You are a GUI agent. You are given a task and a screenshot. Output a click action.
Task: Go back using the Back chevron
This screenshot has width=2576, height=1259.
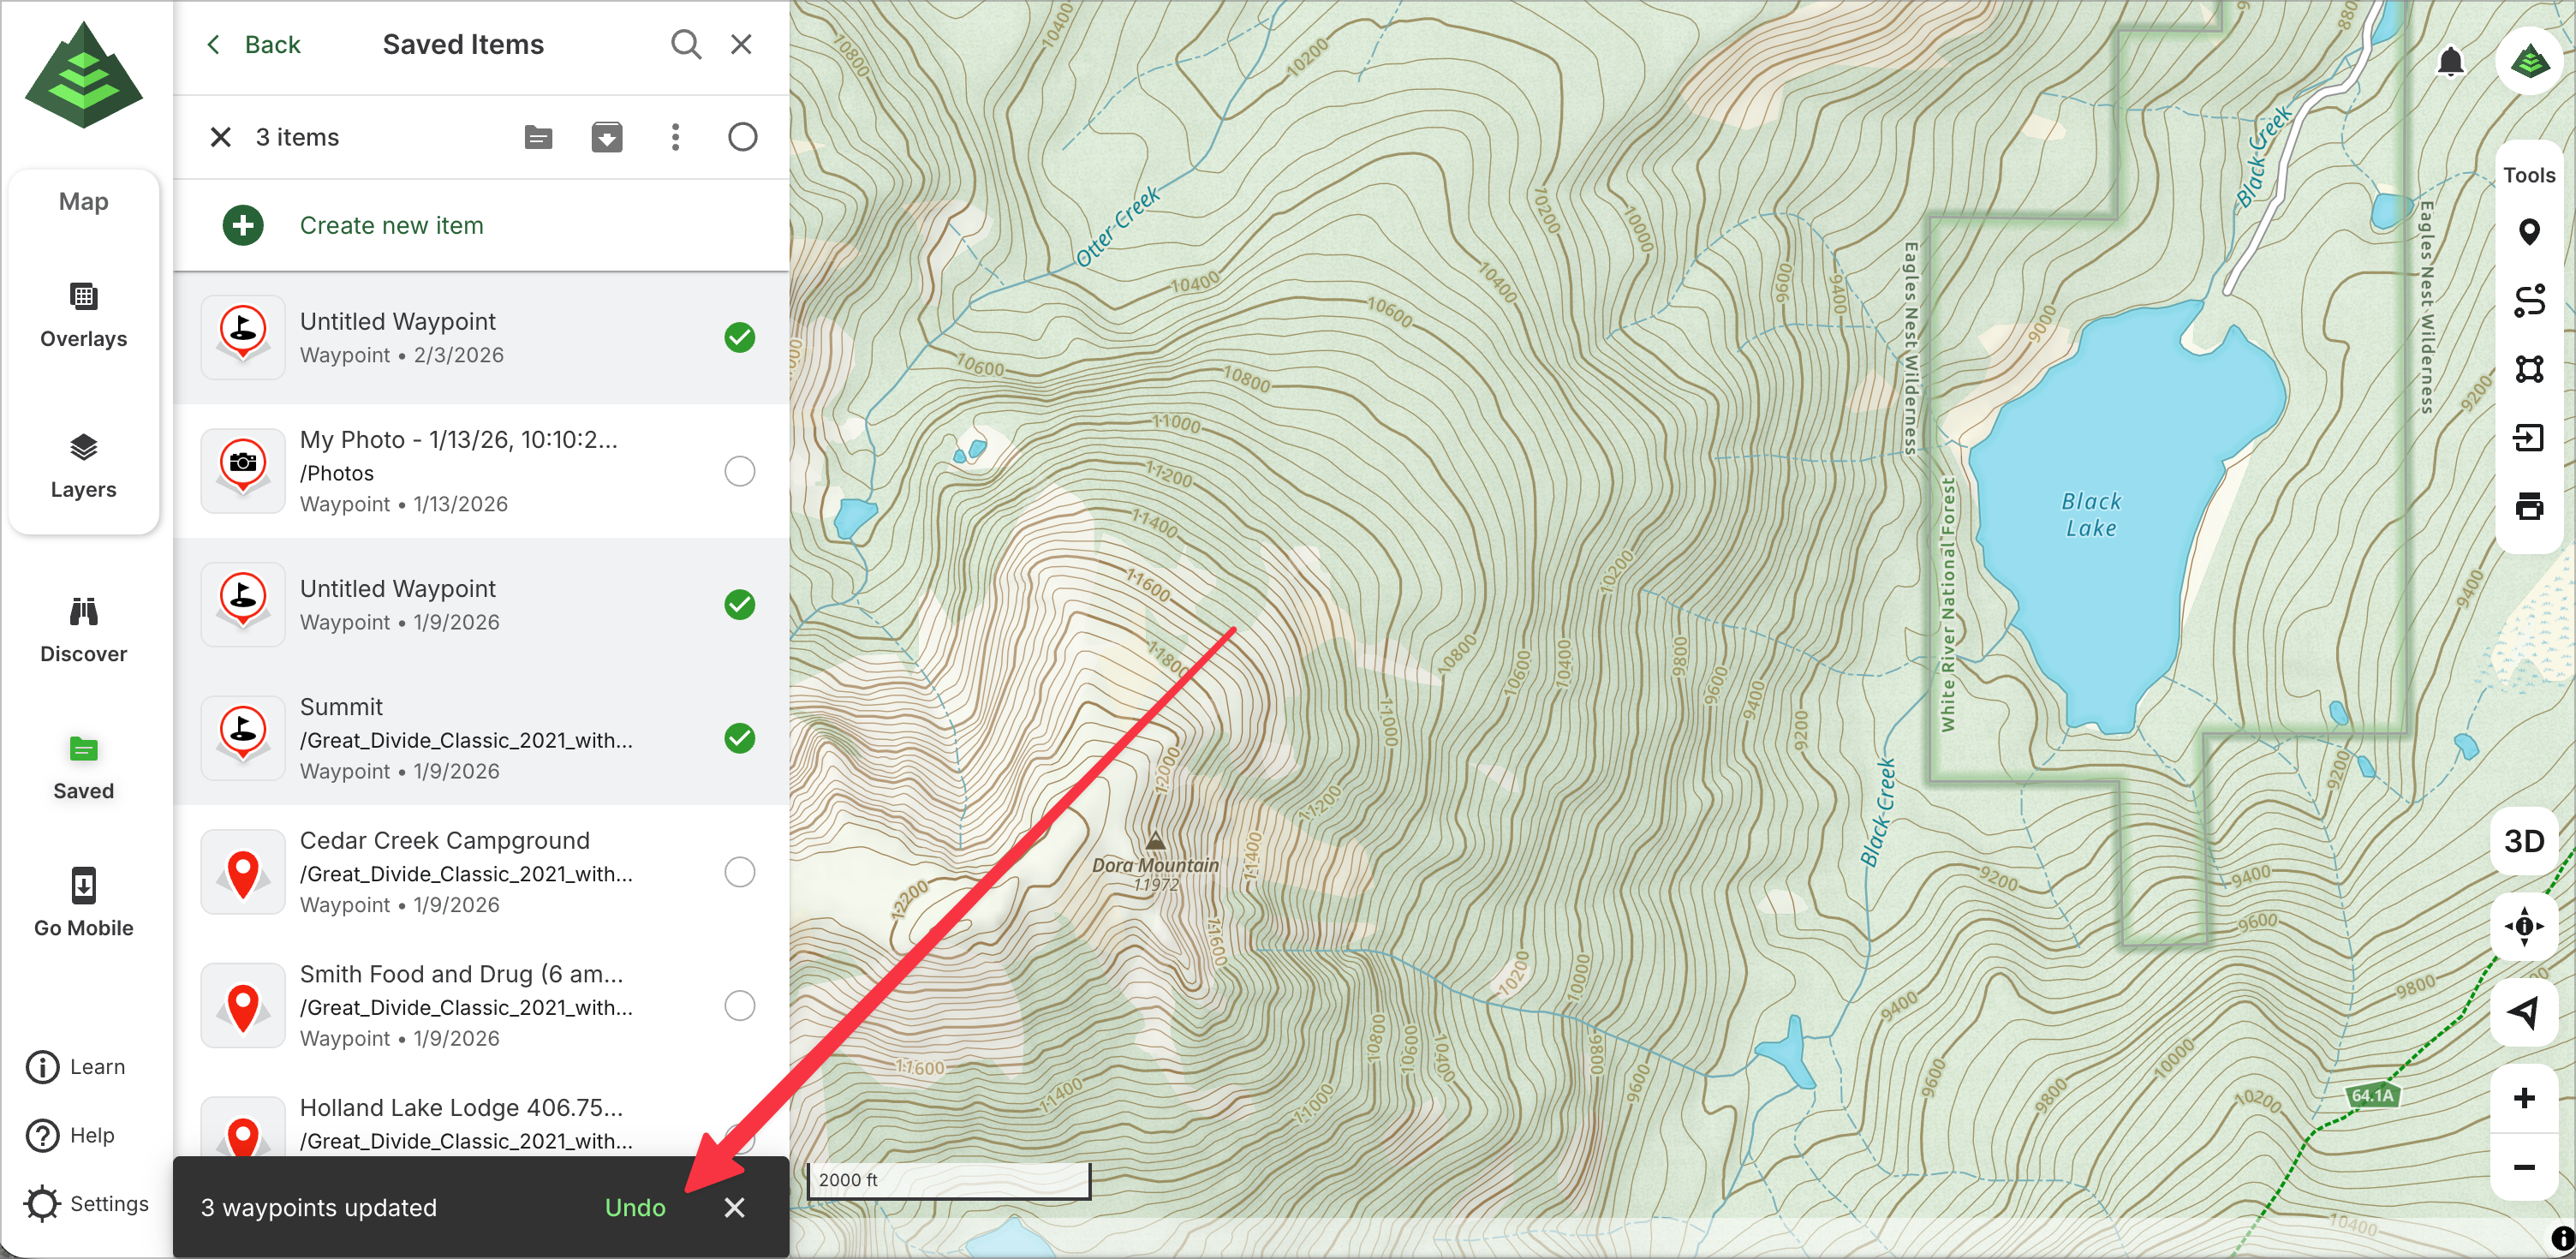point(253,44)
